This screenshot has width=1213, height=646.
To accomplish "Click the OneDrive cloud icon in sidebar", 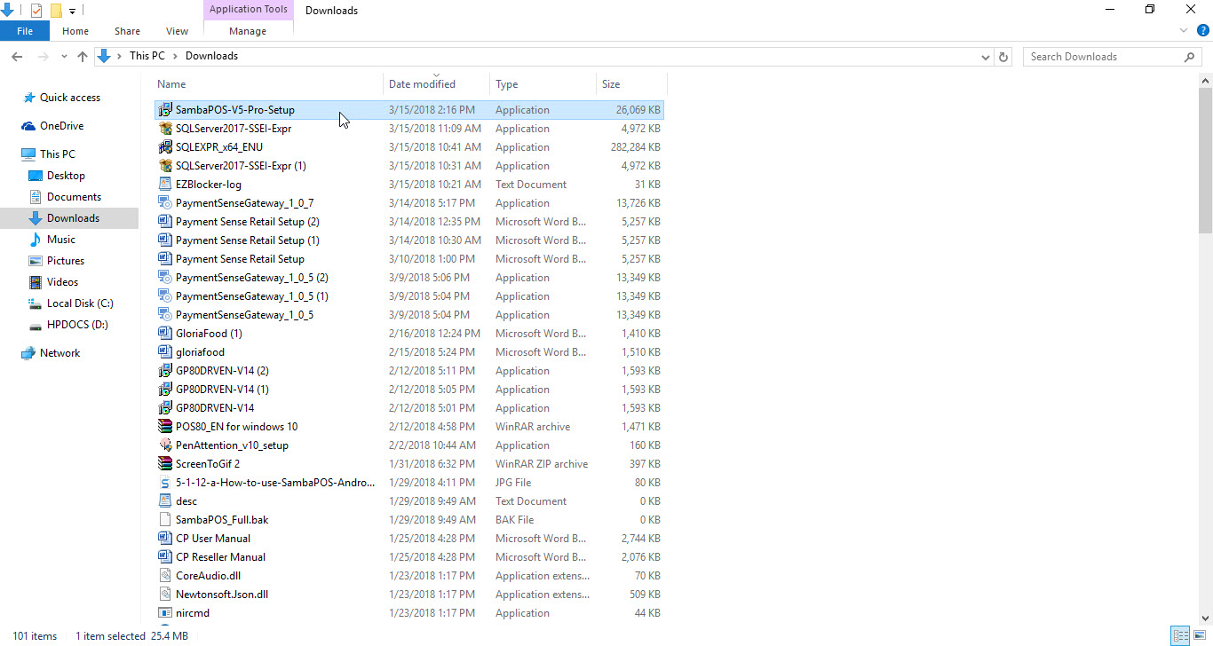I will click(x=28, y=126).
